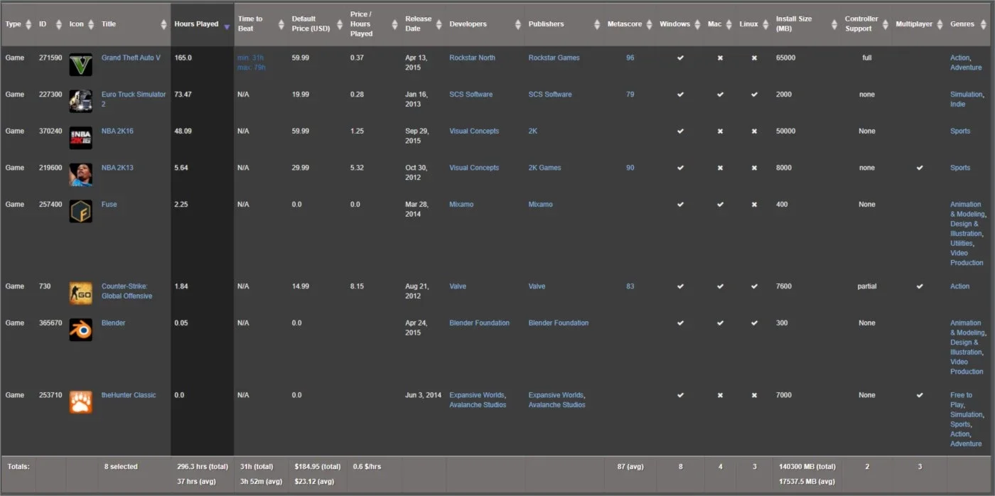Viewport: 995px width, 496px height.
Task: Open the Rockstar North developer link
Action: (x=472, y=58)
